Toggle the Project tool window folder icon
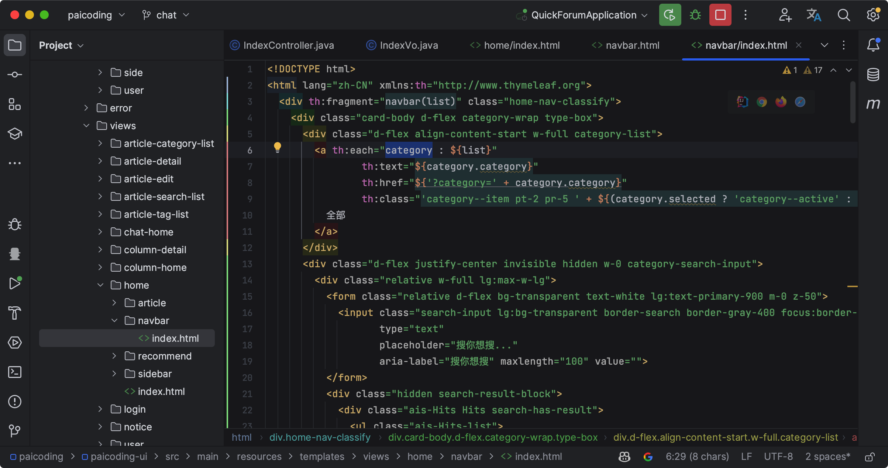This screenshot has width=888, height=468. (15, 45)
